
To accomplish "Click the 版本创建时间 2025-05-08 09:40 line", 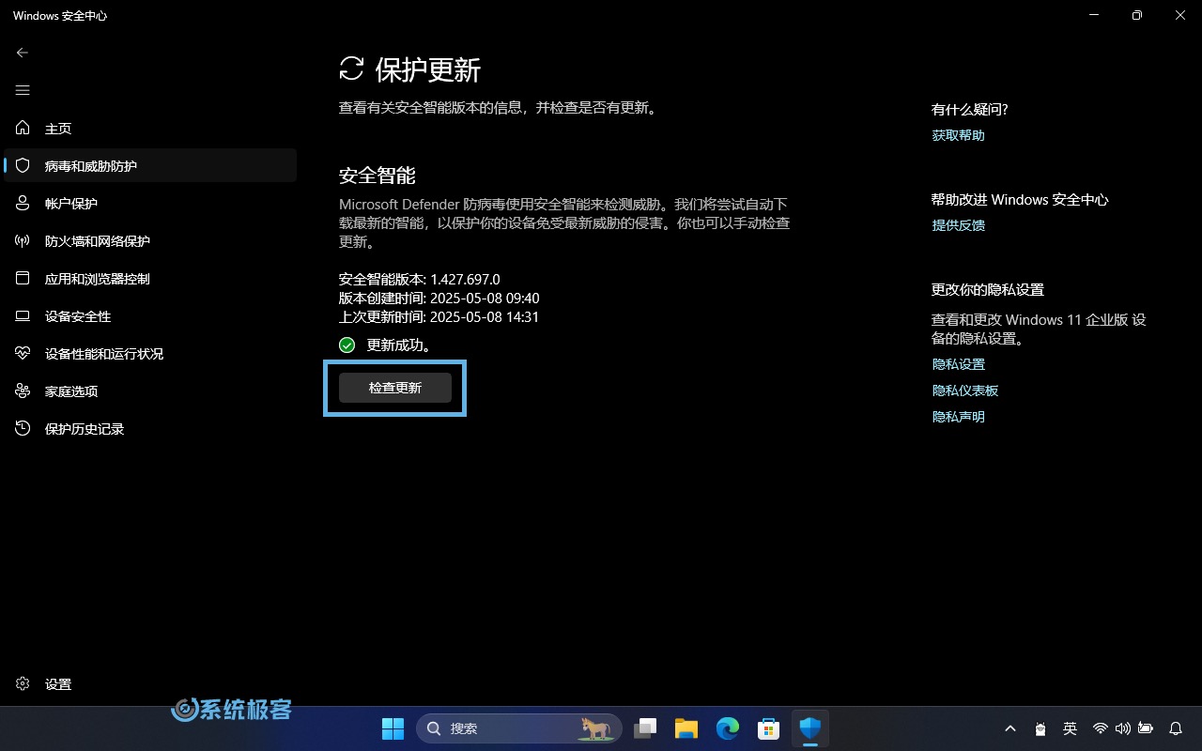I will tap(439, 299).
